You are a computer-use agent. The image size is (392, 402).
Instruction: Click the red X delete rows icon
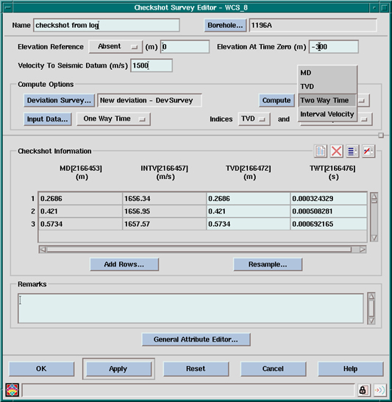click(x=336, y=151)
